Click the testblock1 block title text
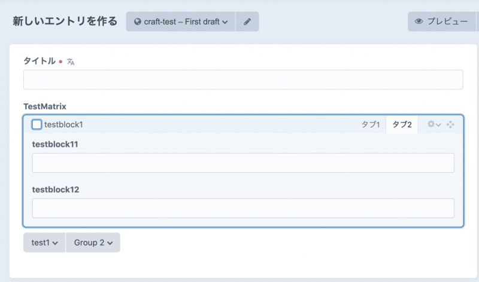479x282 pixels. 63,124
